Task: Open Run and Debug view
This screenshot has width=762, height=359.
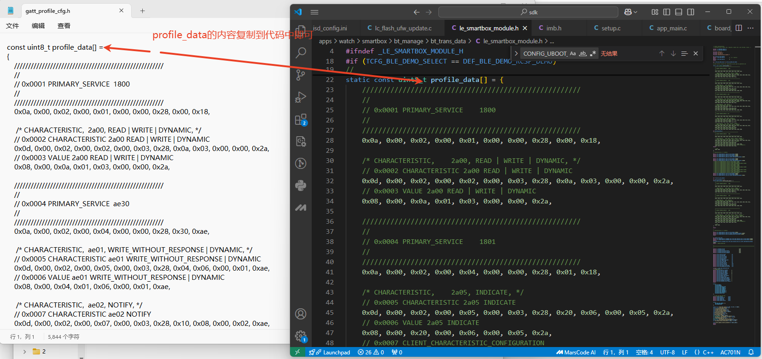Action: 301,97
